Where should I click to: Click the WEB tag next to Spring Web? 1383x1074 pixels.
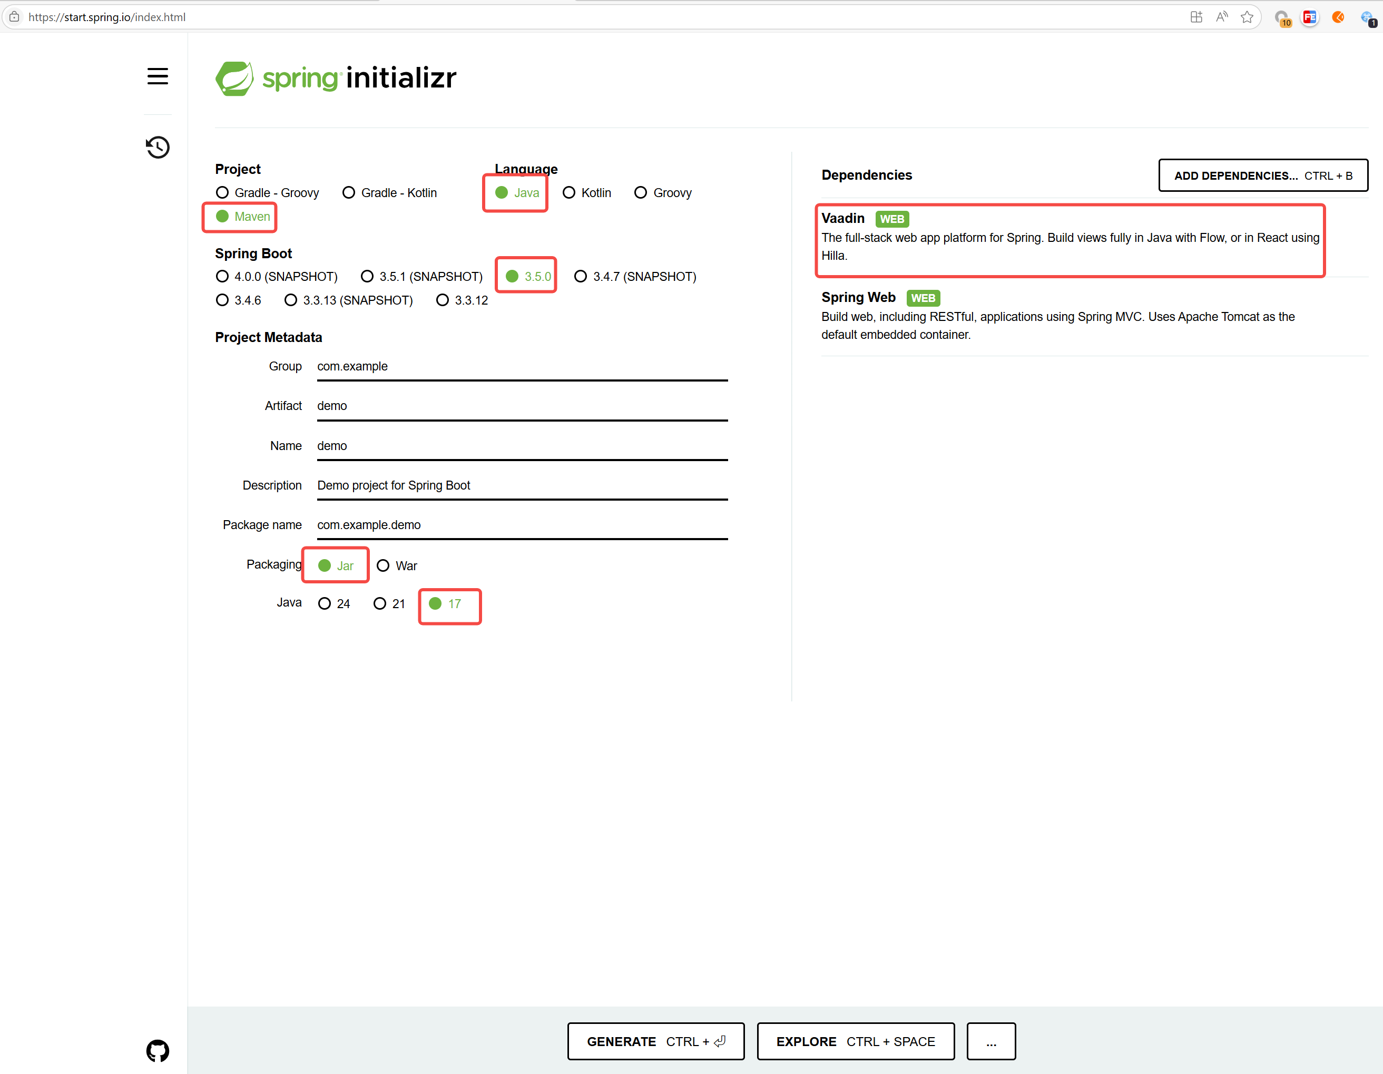[923, 298]
